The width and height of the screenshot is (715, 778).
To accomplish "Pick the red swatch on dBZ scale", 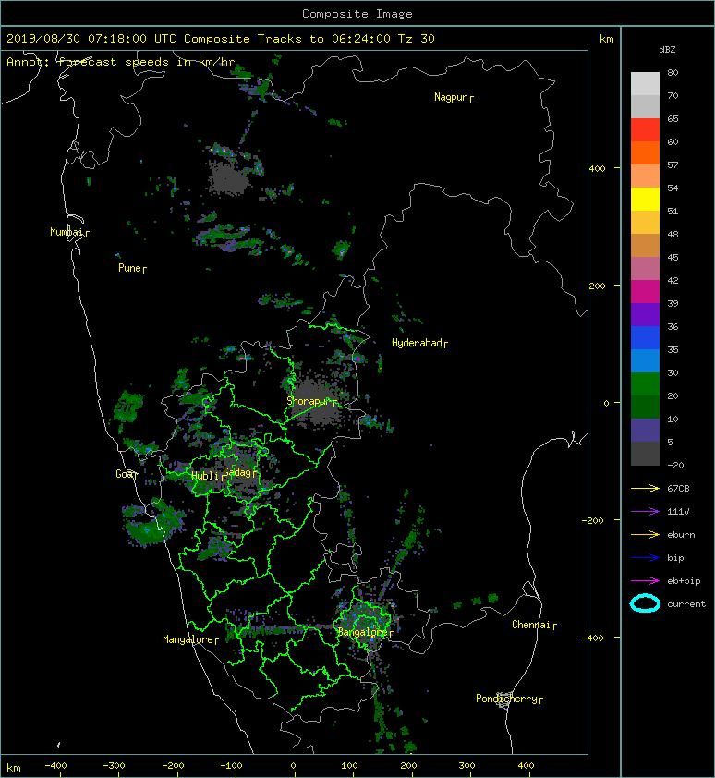I will [x=645, y=130].
